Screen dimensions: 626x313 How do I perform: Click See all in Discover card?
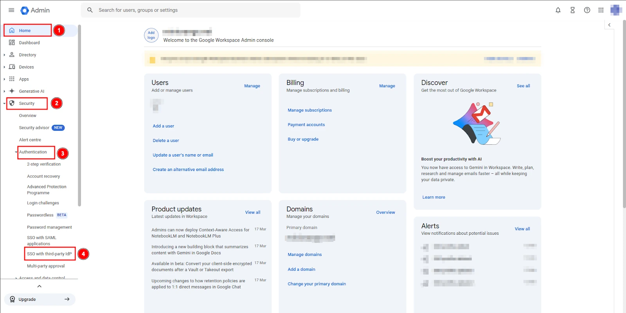coord(523,86)
